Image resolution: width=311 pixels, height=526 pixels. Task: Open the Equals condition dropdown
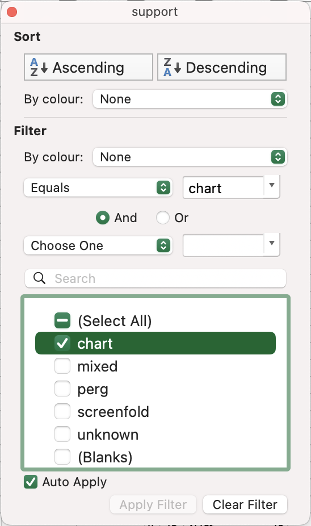pos(98,187)
